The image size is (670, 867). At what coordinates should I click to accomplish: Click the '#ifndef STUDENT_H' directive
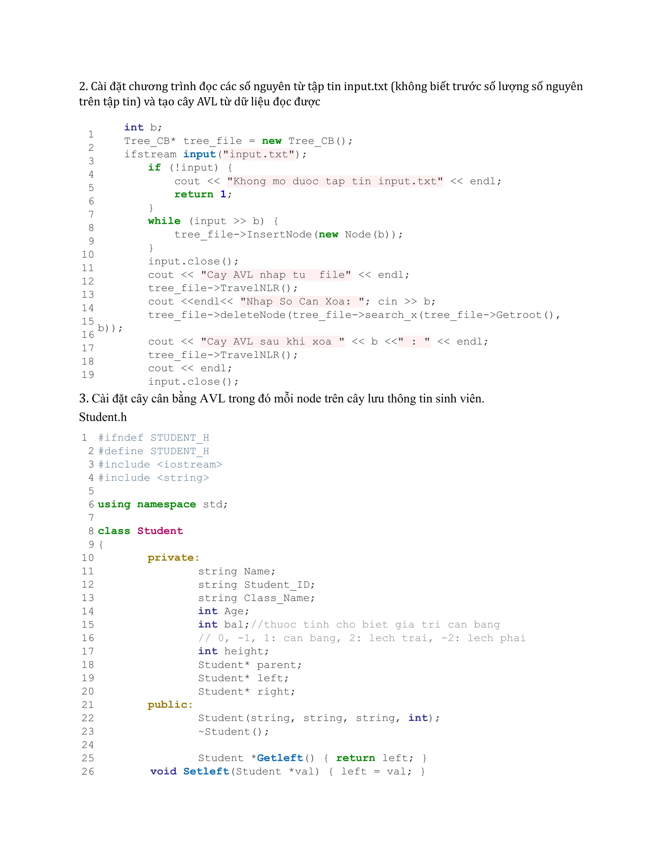[x=153, y=437]
